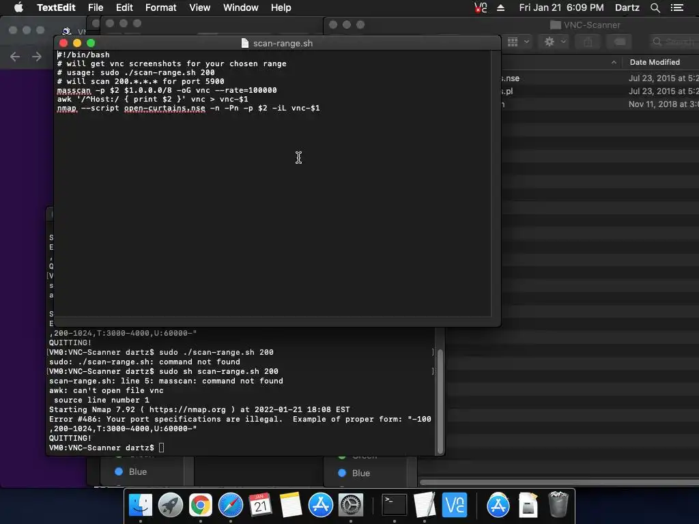This screenshot has height=524, width=699.
Task: Open Finder from the Dock
Action: coord(141,505)
